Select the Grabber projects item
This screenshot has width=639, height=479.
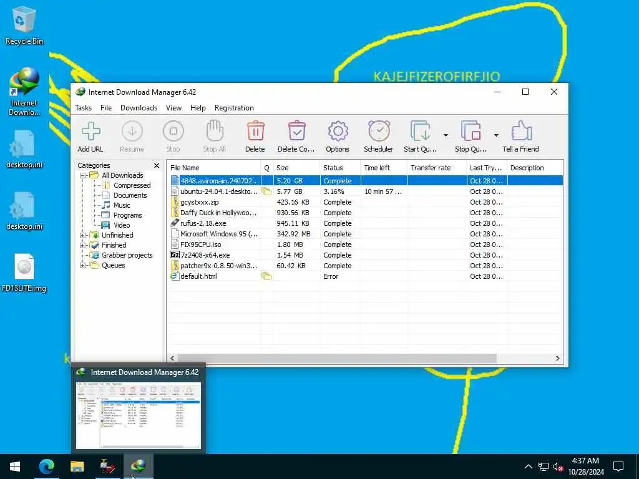tap(127, 255)
